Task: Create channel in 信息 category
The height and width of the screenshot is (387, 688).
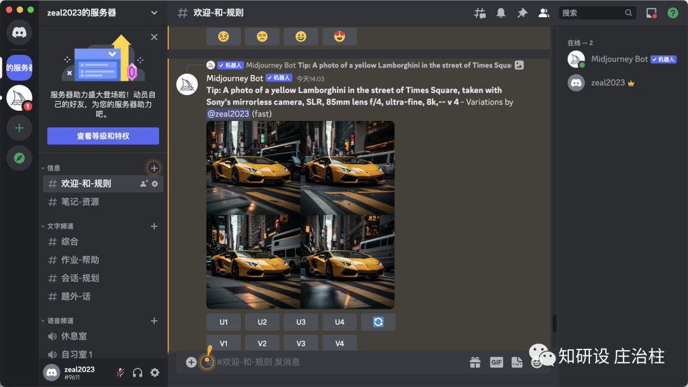Action: pyautogui.click(x=154, y=168)
